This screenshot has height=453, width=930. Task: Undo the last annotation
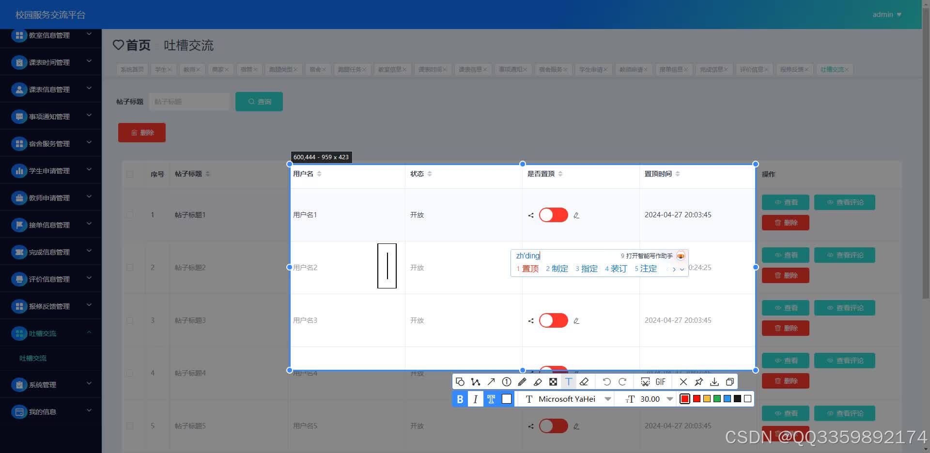pos(606,382)
